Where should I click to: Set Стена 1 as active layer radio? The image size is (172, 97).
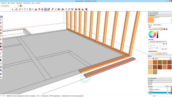coord(149,91)
